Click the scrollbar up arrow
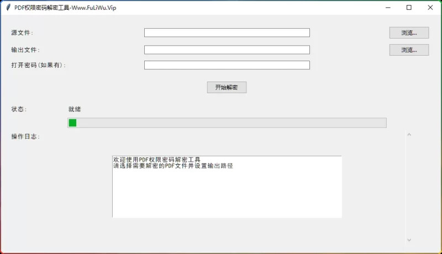This screenshot has width=442, height=254. [x=409, y=134]
